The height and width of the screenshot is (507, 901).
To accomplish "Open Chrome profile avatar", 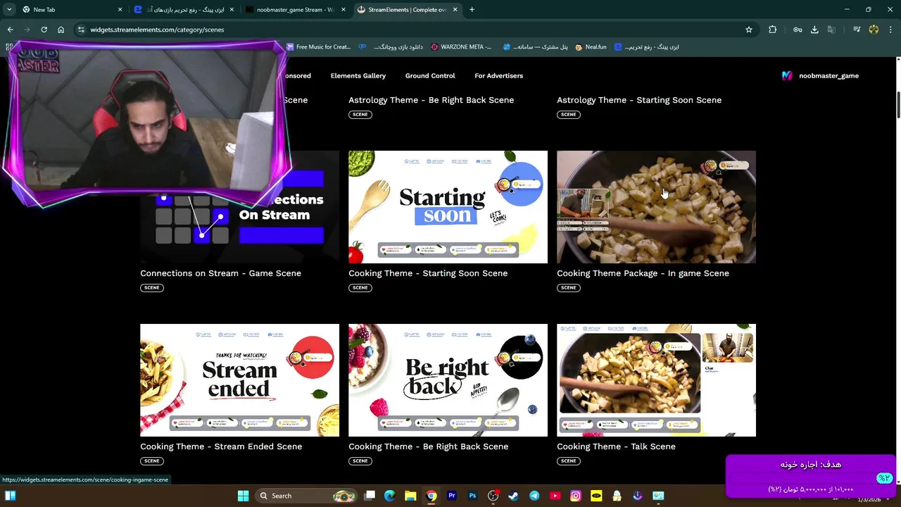I will point(874,30).
